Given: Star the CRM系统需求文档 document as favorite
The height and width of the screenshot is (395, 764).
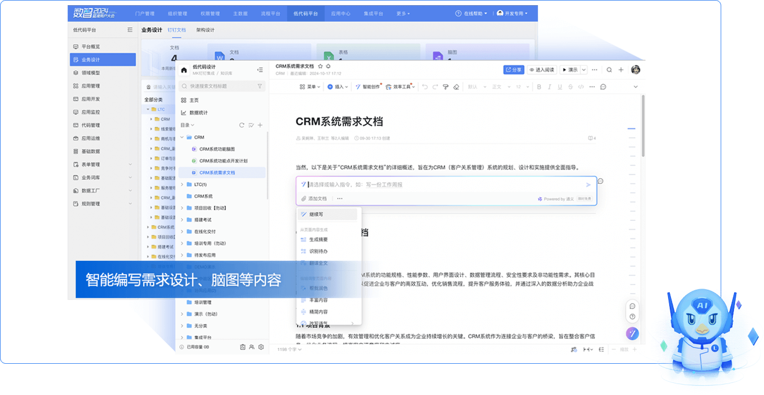Looking at the screenshot, I should [320, 67].
